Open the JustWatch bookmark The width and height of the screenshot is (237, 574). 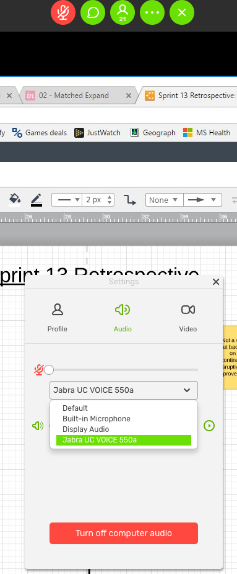point(98,133)
